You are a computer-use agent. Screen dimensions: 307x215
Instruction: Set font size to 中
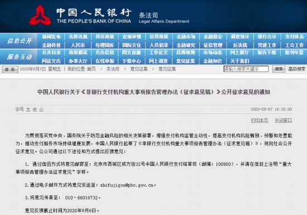coord(35,109)
